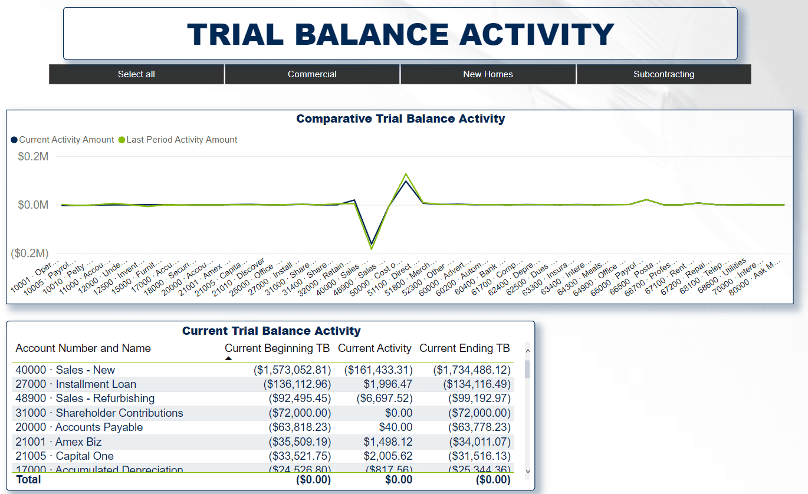This screenshot has width=808, height=494.
Task: Select the 48900 · Sales - Refurbishing row
Action: (263, 399)
